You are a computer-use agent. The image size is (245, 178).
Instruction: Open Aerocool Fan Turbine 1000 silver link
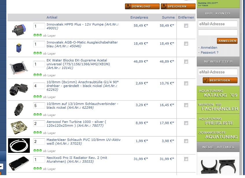[76, 124]
